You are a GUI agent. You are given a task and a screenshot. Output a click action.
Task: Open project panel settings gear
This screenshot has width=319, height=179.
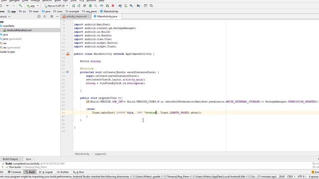pyautogui.click(x=52, y=16)
